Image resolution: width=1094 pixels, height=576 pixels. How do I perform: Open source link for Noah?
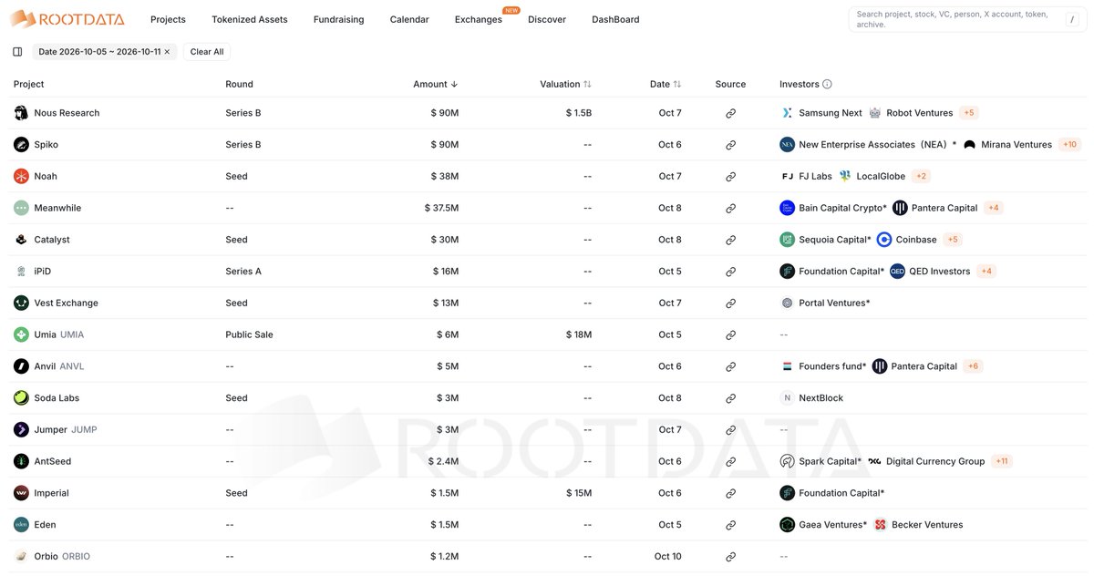click(730, 176)
